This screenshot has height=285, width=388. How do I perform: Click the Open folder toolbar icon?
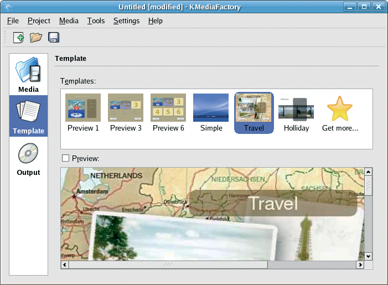click(36, 38)
